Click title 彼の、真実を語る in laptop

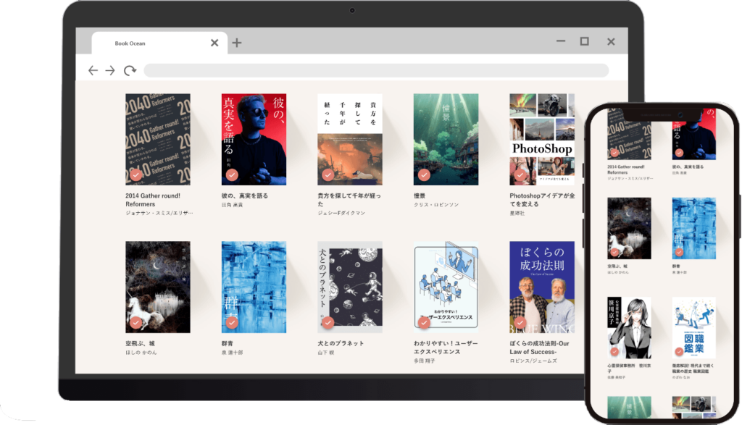click(245, 195)
